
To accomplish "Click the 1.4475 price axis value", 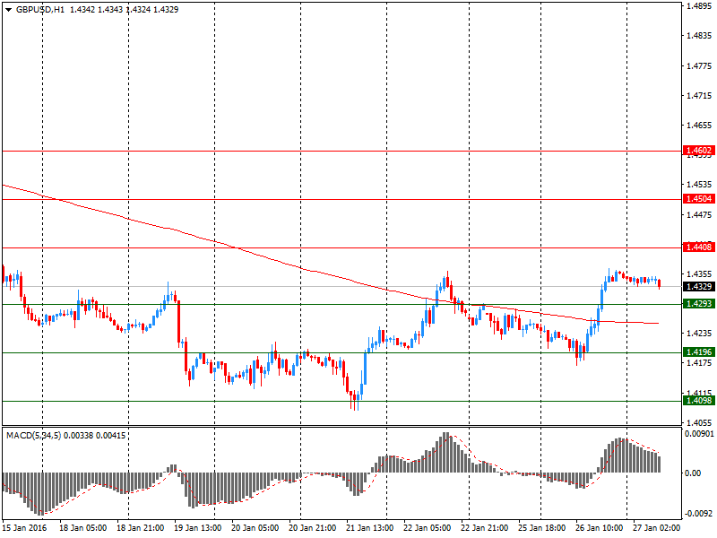I will pyautogui.click(x=700, y=214).
